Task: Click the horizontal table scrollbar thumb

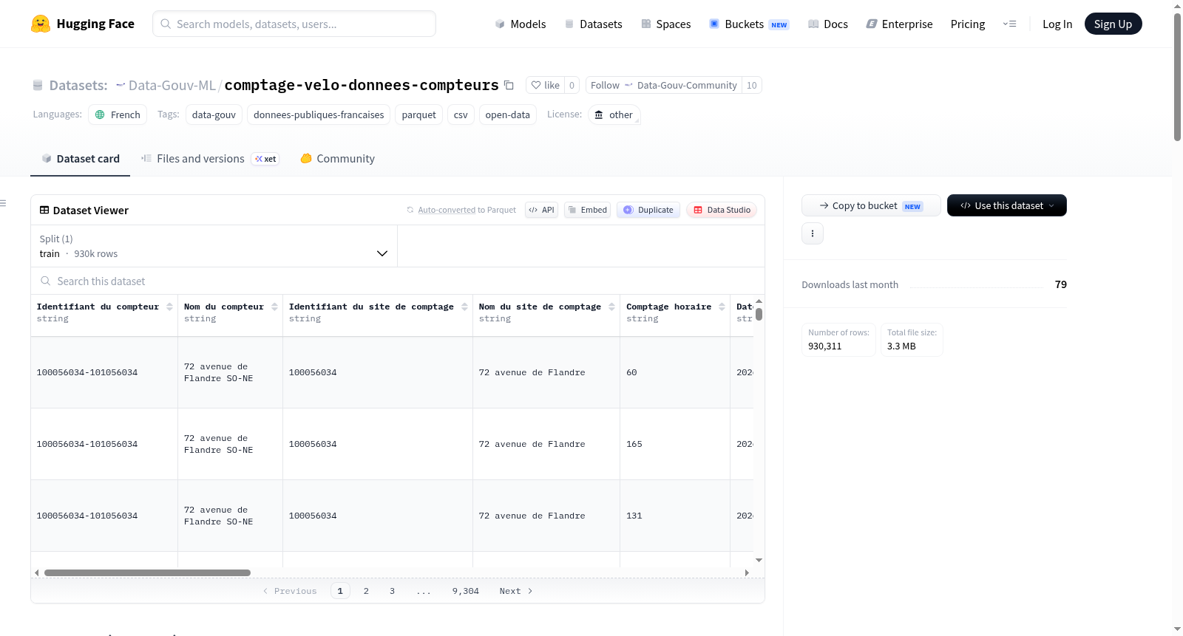Action: point(147,572)
